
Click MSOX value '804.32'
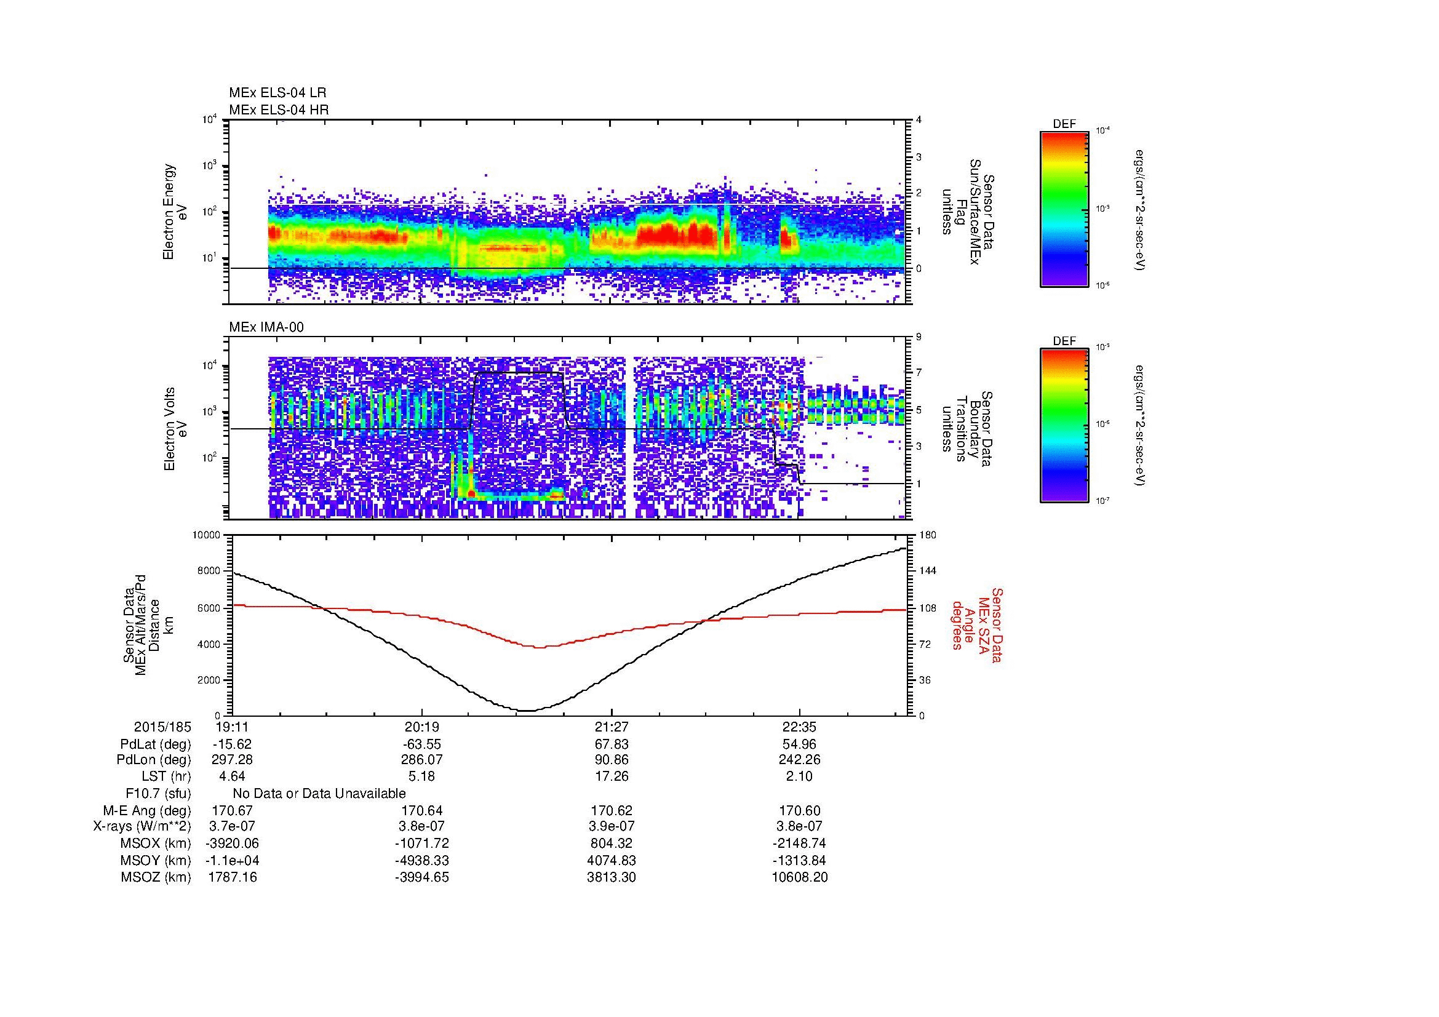click(x=611, y=844)
